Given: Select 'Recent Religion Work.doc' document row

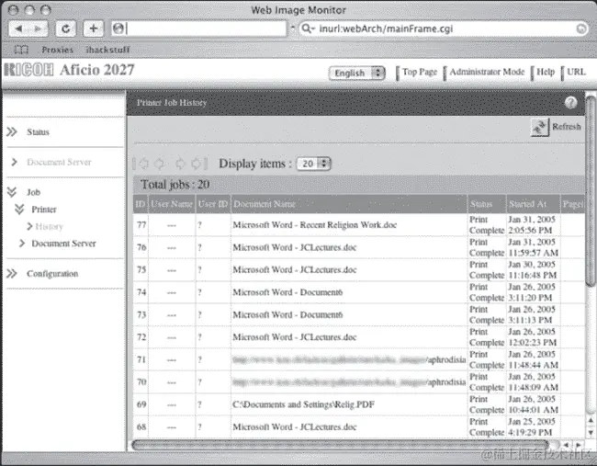Looking at the screenshot, I should click(314, 225).
